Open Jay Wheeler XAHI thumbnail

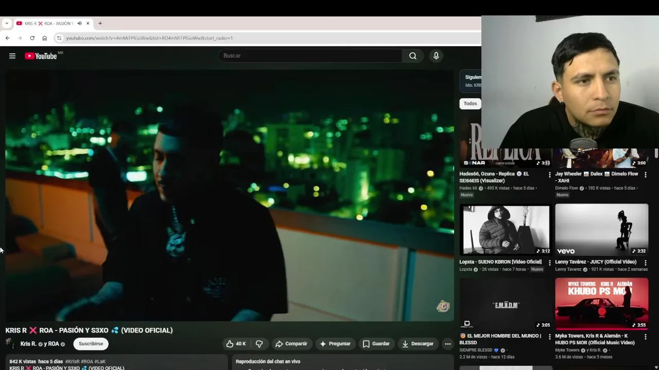point(601,158)
